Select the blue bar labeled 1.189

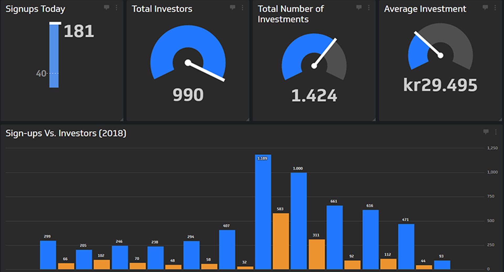pyautogui.click(x=263, y=212)
